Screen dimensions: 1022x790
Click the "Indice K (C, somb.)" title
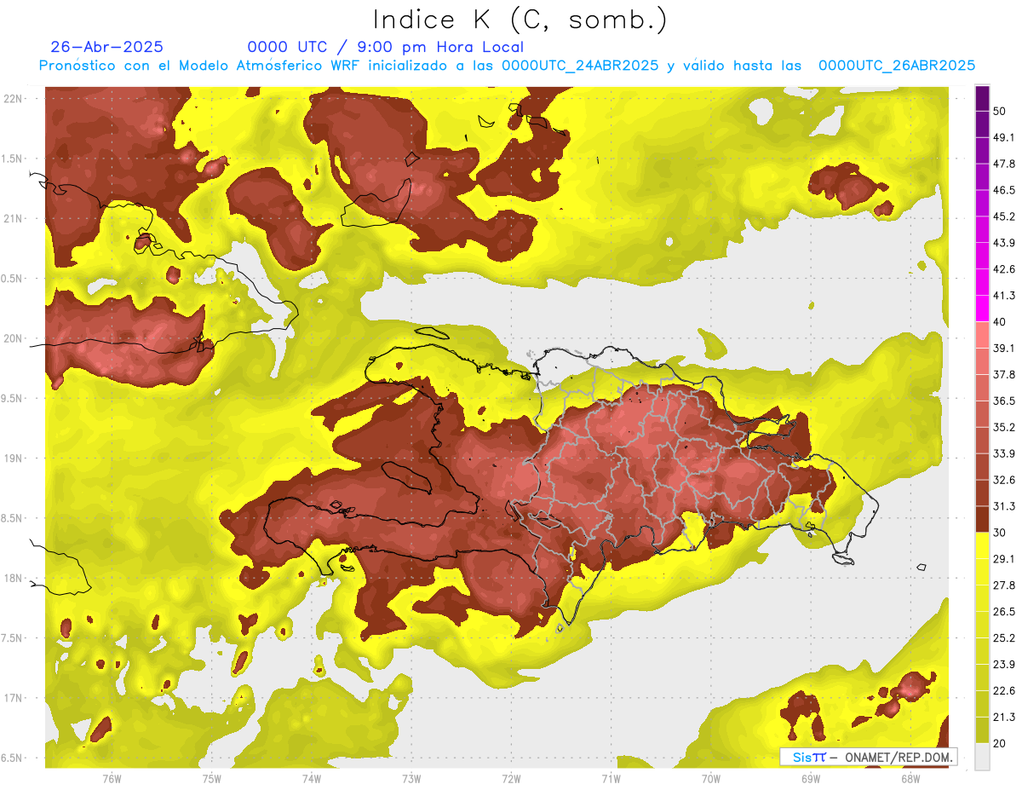[520, 20]
